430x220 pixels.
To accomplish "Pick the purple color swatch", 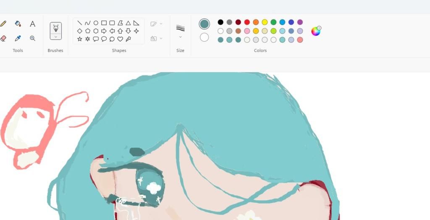I will click(300, 22).
